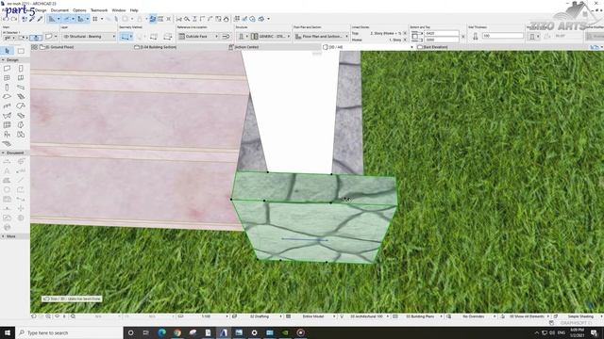Click the Pick Up Parameters eyedropper
Screen dimensions: 604x339
tap(32, 19)
